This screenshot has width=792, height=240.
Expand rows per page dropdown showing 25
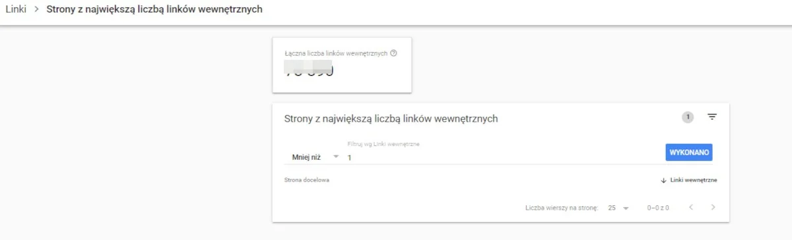(618, 208)
